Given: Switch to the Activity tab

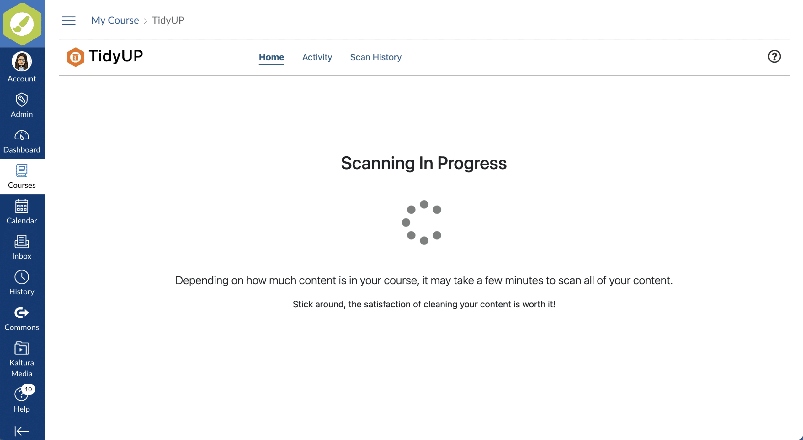Looking at the screenshot, I should (317, 57).
